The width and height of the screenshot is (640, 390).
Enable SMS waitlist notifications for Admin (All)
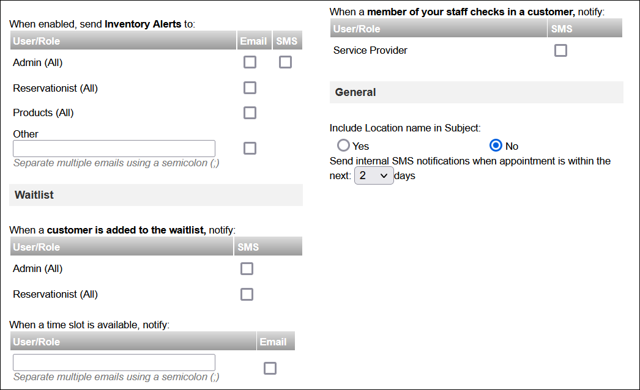pos(247,268)
